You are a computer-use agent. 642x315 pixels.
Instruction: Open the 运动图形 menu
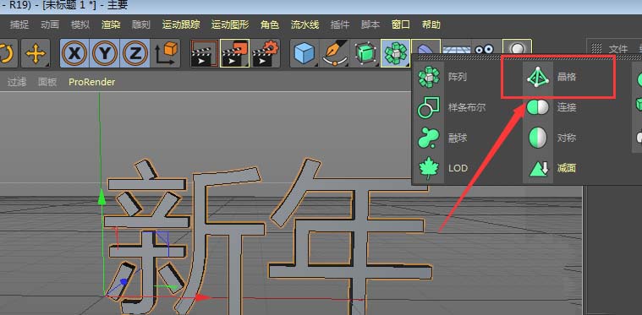pos(230,24)
